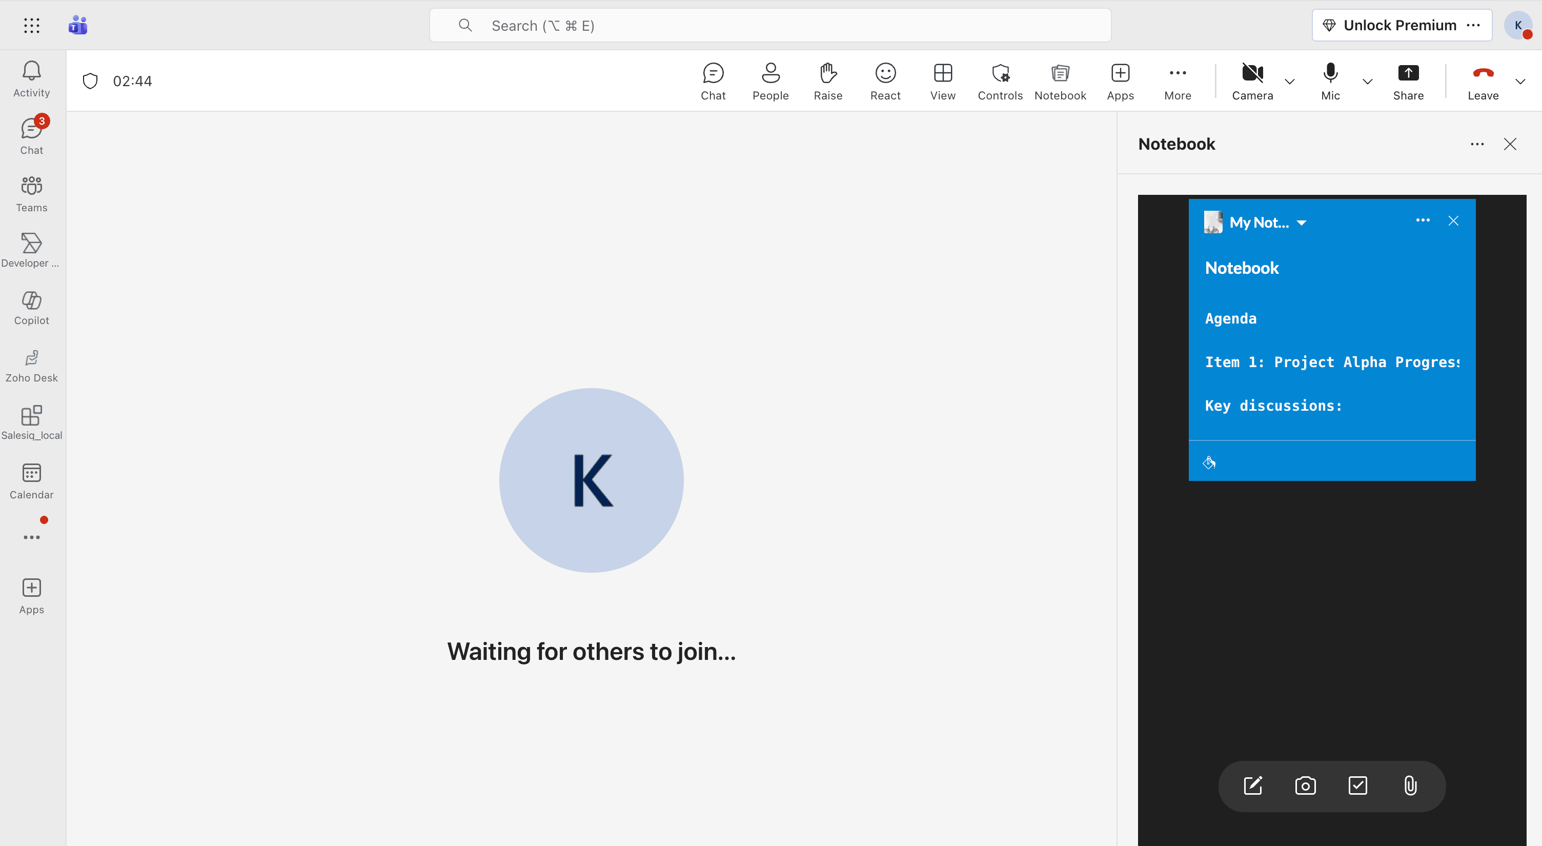Open the My Notes dropdown arrow
This screenshot has height=846, width=1542.
(1302, 223)
